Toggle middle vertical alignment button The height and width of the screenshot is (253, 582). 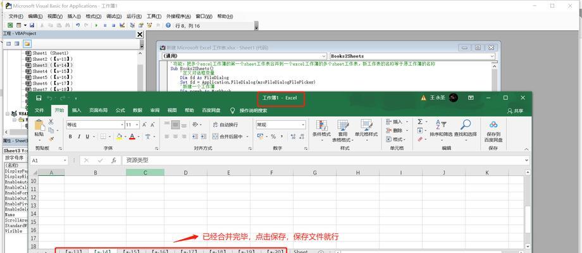pos(175,125)
